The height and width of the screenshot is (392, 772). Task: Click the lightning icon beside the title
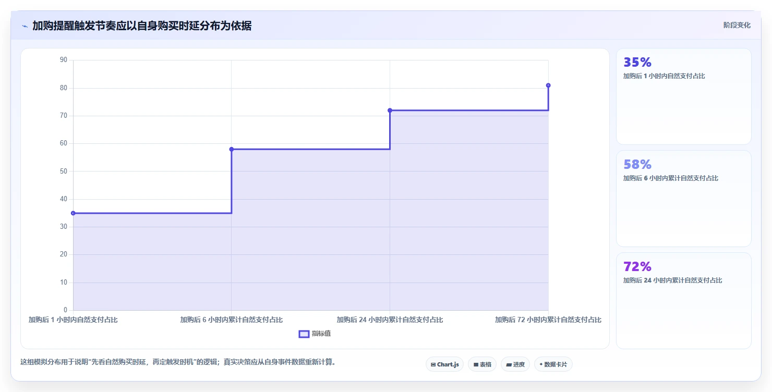tap(25, 26)
